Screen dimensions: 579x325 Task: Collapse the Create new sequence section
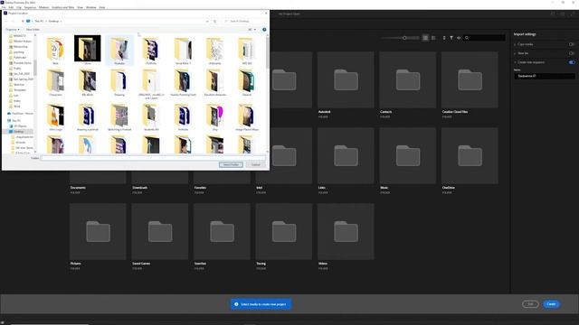click(515, 62)
